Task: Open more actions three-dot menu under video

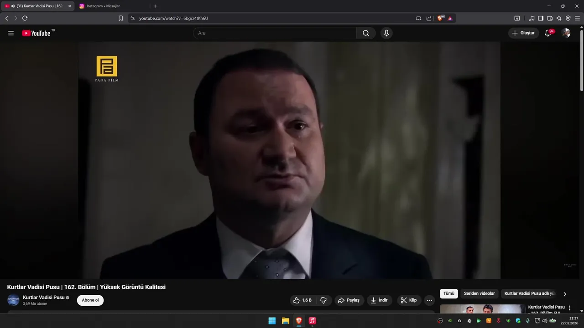Action: [429, 300]
